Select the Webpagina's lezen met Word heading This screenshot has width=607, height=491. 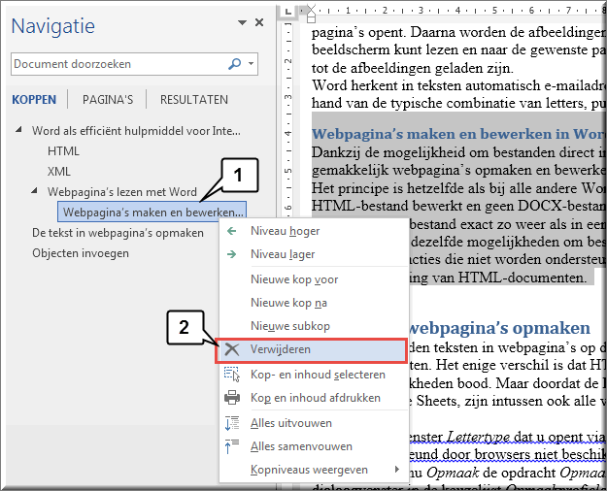click(x=122, y=192)
